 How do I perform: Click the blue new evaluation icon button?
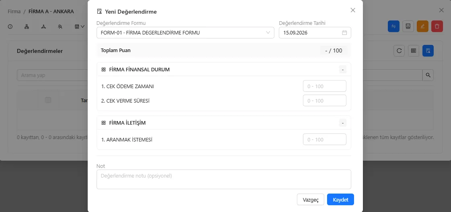coord(428,51)
